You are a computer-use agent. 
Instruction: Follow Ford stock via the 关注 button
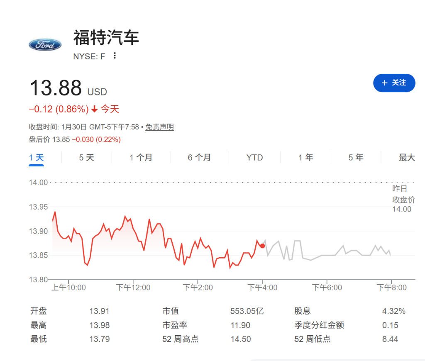[393, 83]
